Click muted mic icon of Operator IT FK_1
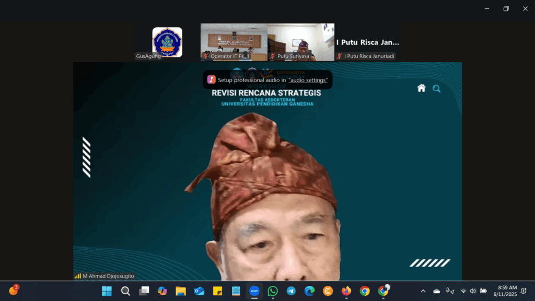 (x=205, y=56)
